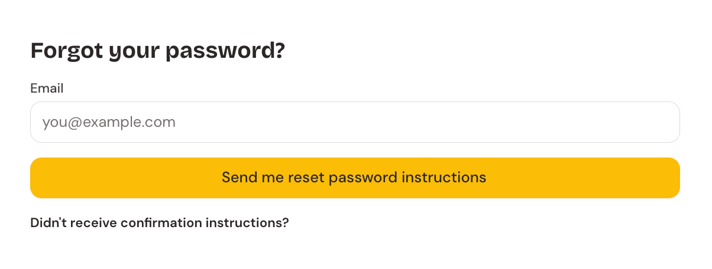Click the yellow reset instructions button
The height and width of the screenshot is (269, 712).
[x=355, y=178]
